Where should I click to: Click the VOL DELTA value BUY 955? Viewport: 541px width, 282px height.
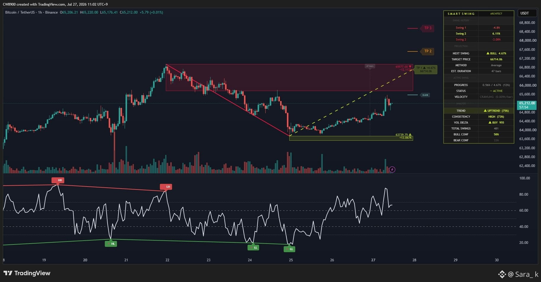pos(496,123)
